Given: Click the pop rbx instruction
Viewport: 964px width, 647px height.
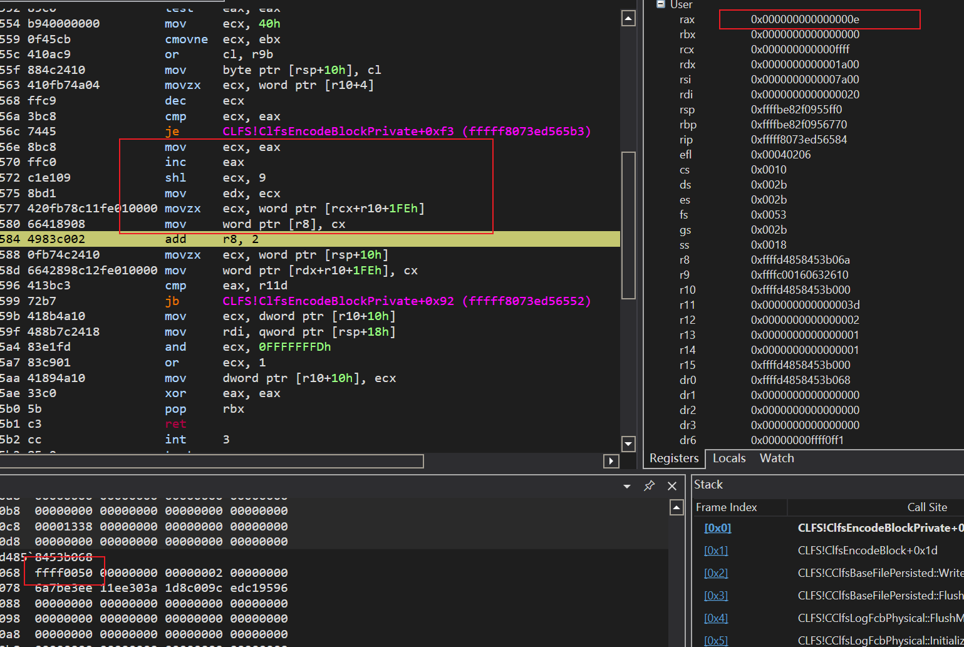Looking at the screenshot, I should tap(204, 409).
